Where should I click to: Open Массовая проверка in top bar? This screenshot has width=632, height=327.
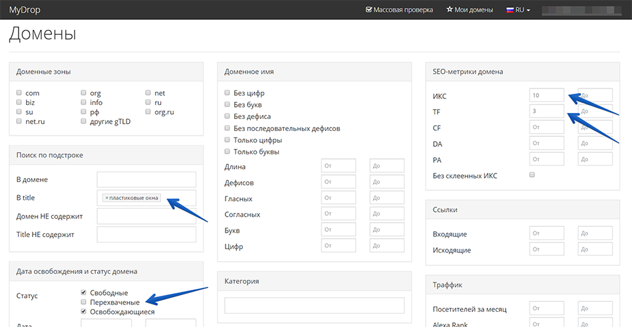point(399,10)
